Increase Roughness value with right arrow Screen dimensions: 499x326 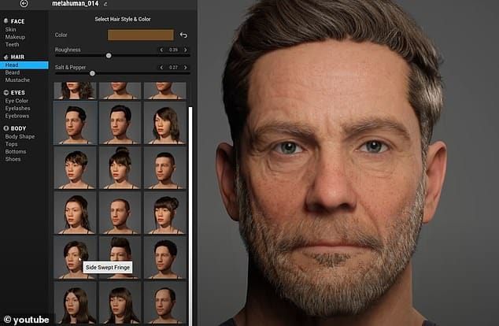[185, 50]
